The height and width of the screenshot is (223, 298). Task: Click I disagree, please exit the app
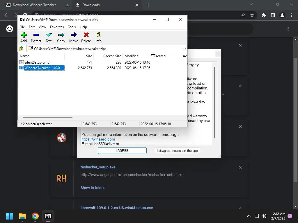click(x=177, y=151)
